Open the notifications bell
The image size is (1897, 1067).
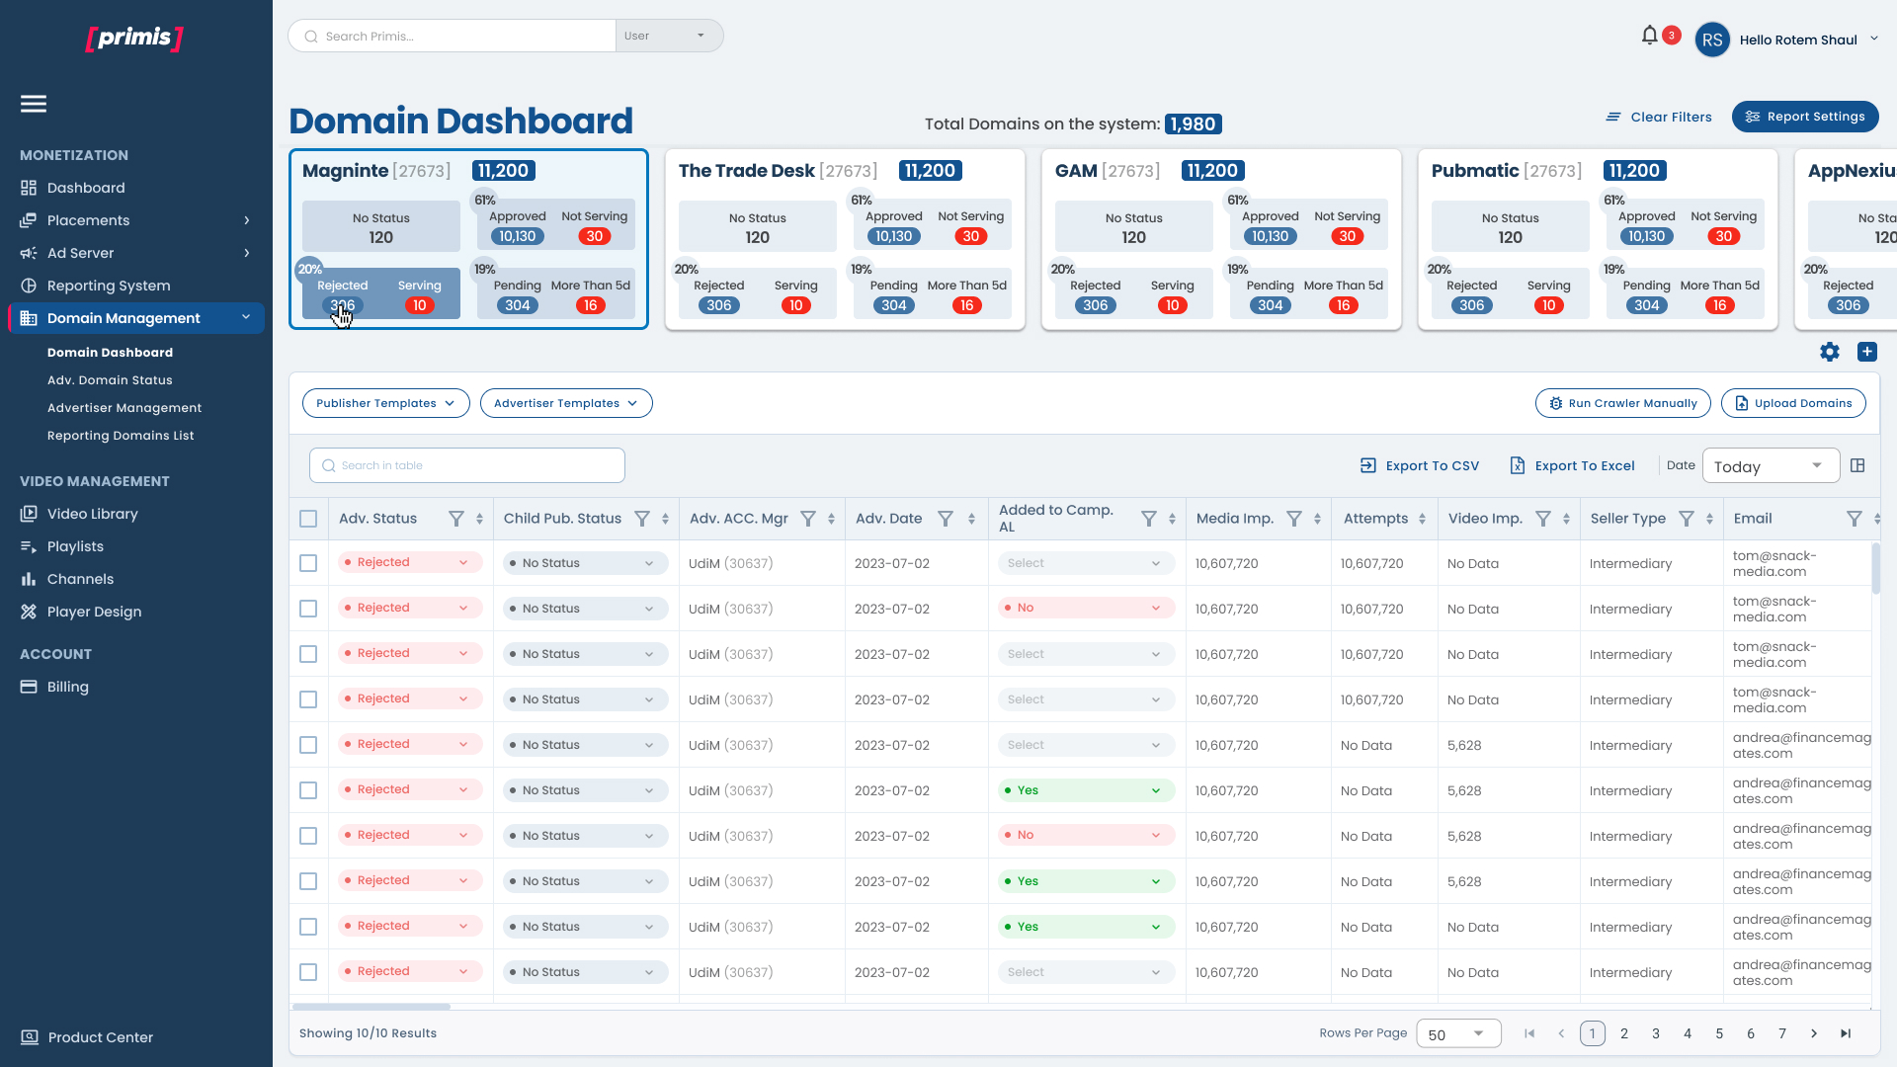pyautogui.click(x=1649, y=37)
